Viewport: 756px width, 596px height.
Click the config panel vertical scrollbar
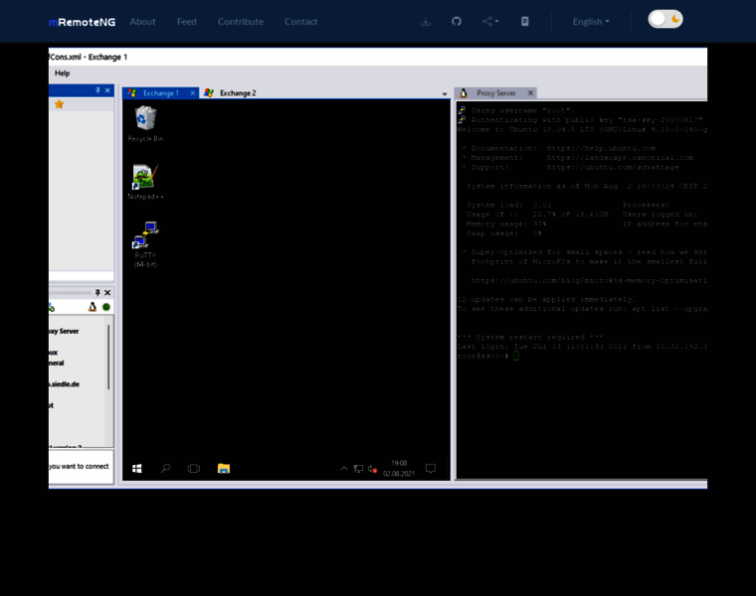pyautogui.click(x=109, y=358)
